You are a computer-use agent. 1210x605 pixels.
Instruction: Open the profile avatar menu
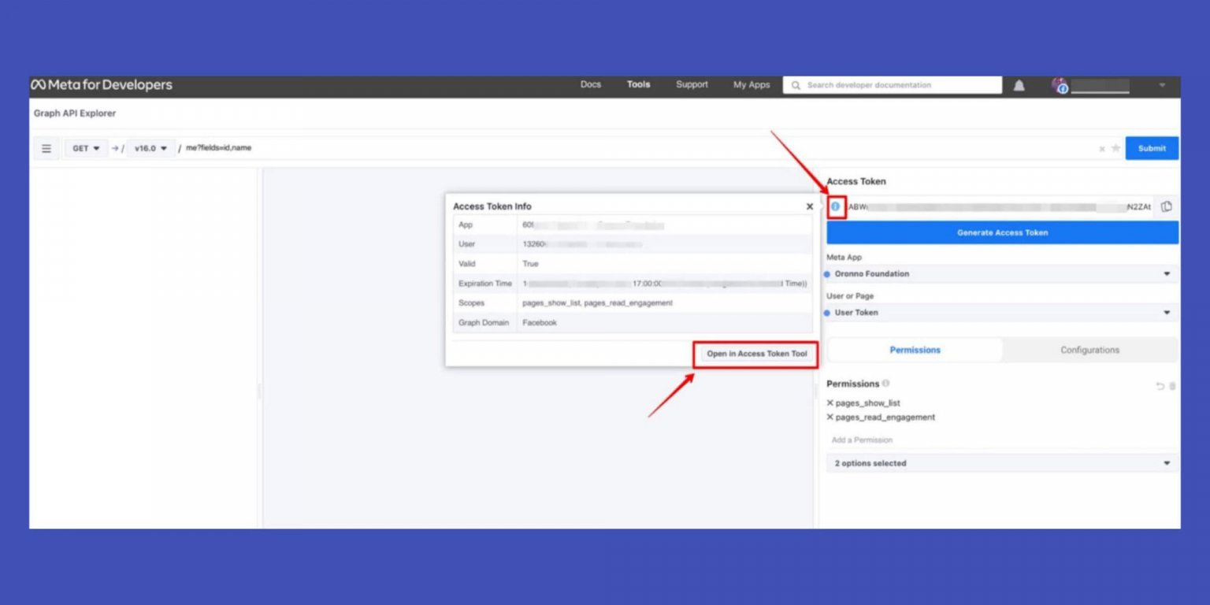pos(1060,84)
